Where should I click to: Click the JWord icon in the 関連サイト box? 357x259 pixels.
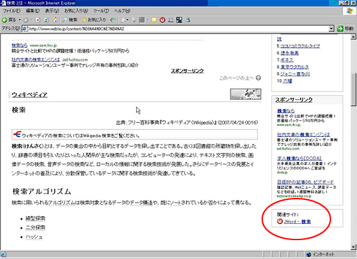click(280, 221)
